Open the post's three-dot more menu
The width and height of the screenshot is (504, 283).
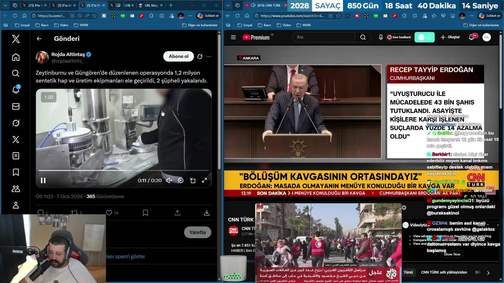209,56
